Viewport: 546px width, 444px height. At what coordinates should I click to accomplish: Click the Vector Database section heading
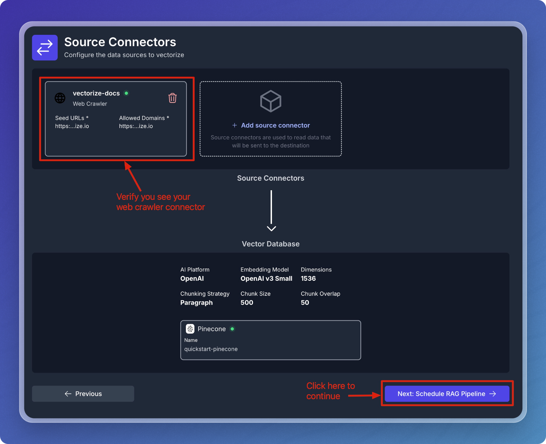(271, 244)
